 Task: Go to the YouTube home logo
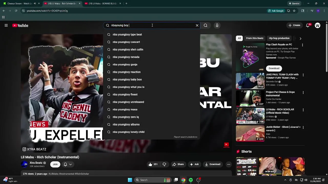[x=20, y=25]
